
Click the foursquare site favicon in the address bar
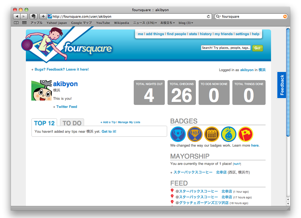tap(50, 16)
